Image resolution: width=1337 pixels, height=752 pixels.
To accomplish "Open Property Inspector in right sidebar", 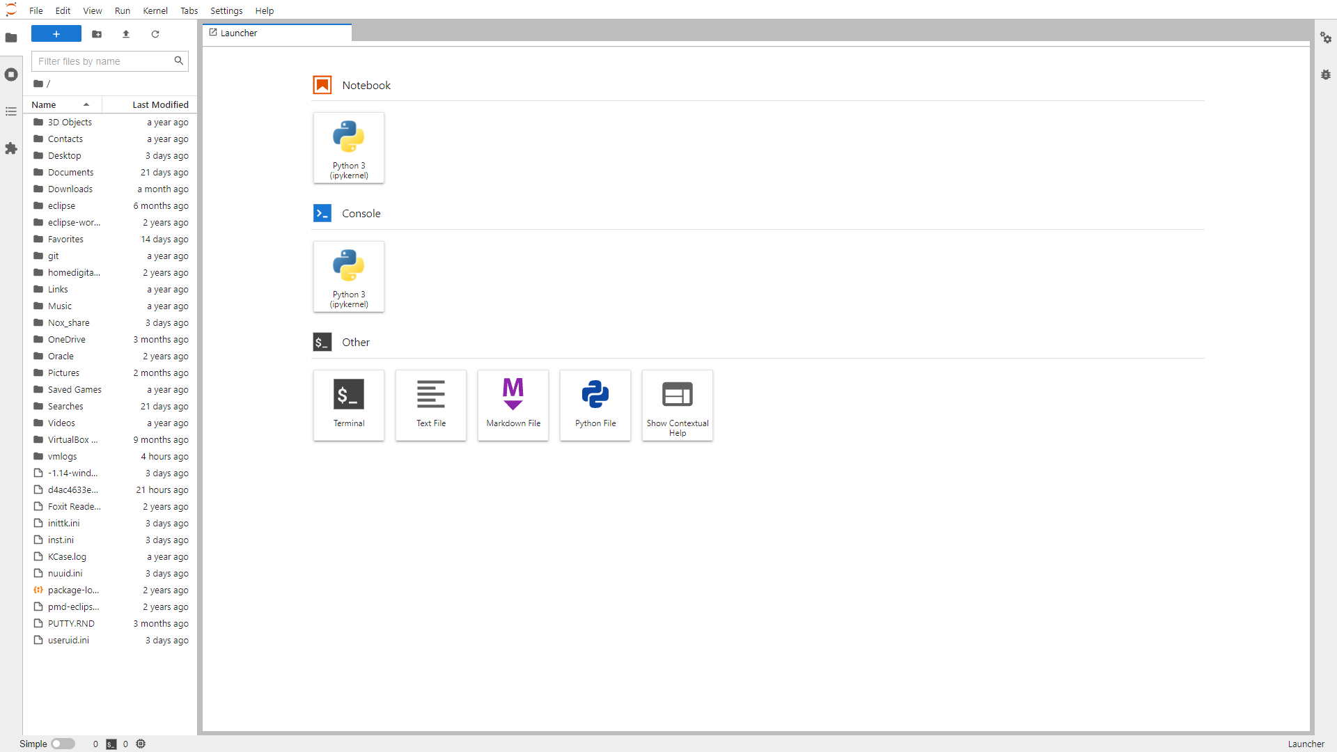I will point(1326,38).
